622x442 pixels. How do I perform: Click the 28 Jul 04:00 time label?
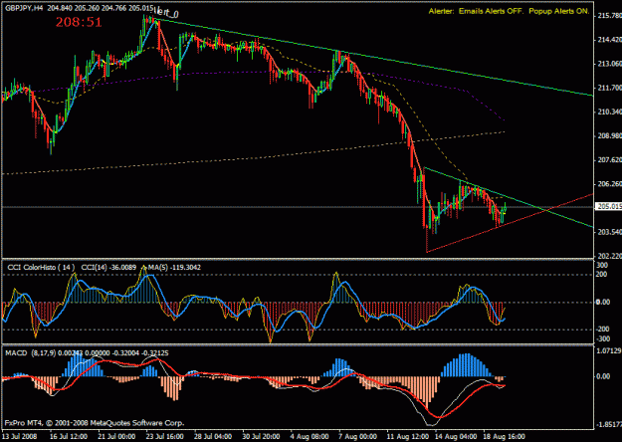click(212, 436)
